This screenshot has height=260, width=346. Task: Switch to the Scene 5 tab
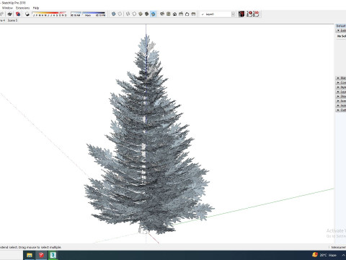[x=12, y=20]
